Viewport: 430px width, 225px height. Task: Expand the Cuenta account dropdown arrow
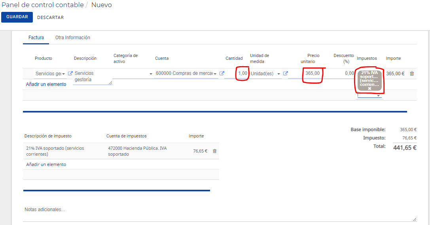(x=215, y=74)
